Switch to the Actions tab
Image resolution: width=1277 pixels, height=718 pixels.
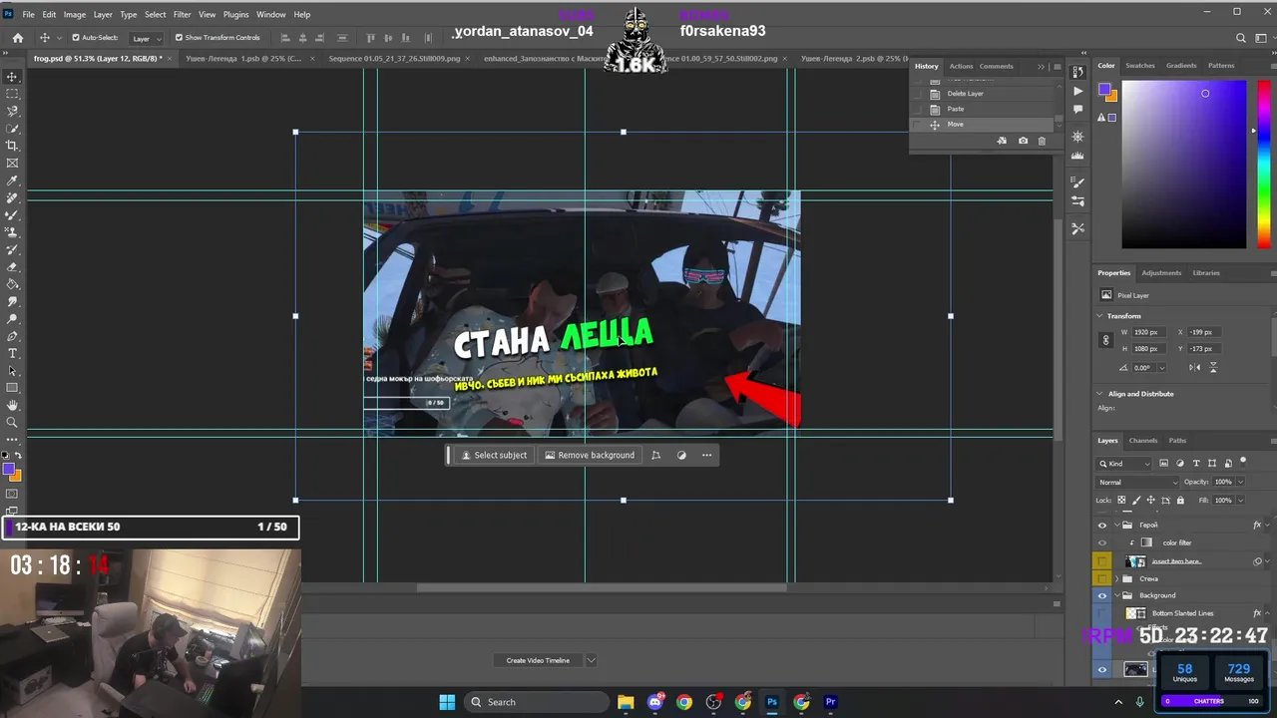(961, 66)
